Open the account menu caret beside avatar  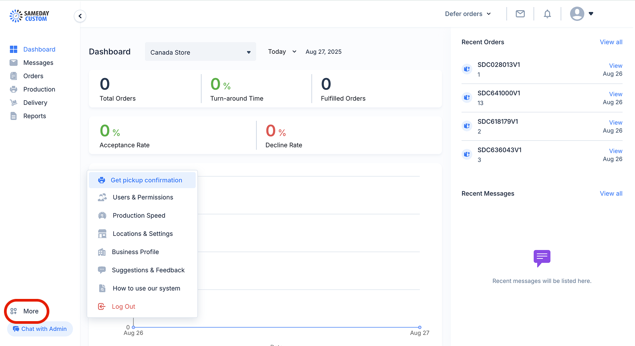[x=591, y=14]
